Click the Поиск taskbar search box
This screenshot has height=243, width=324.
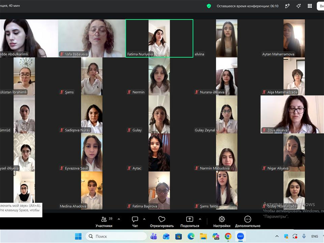tap(116, 236)
